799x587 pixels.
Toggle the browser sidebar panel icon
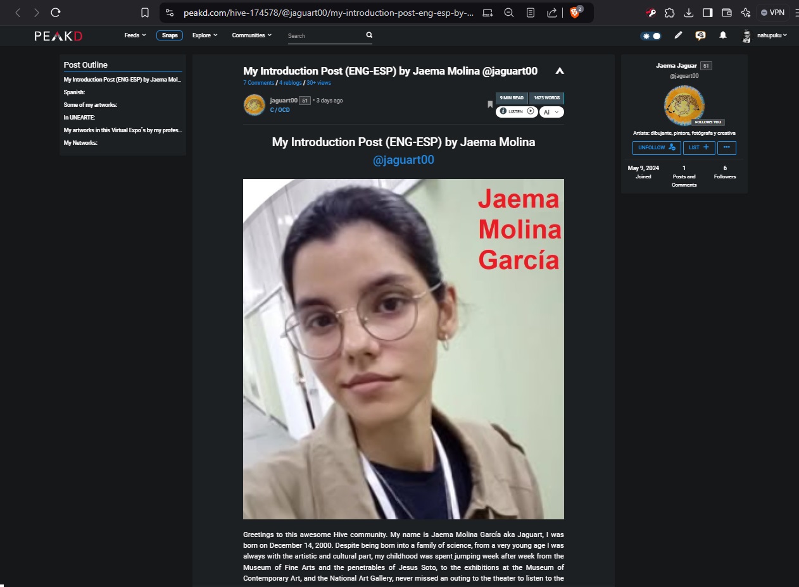[708, 13]
